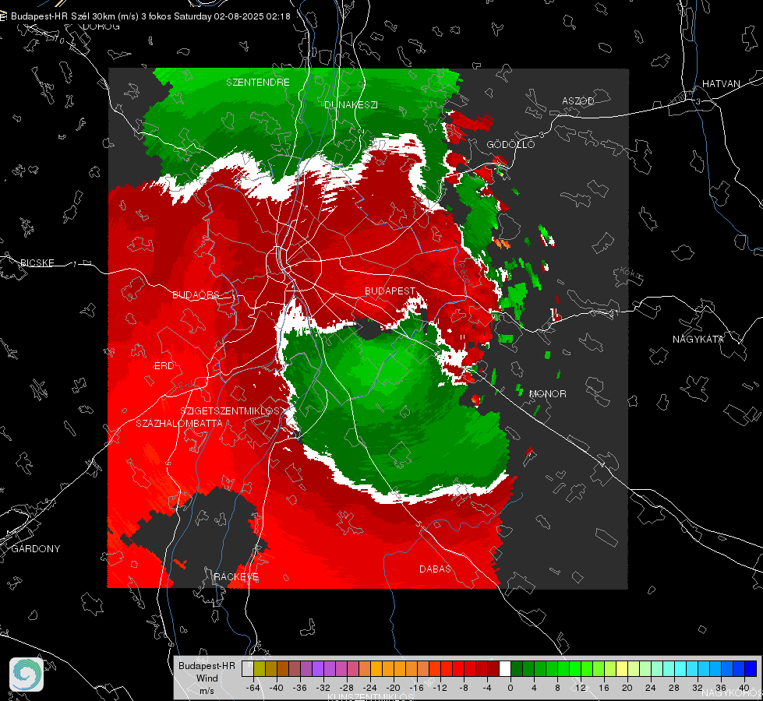Image resolution: width=763 pixels, height=701 pixels.
Task: Click the SZIGETSZENTMIKLÓS map label
Action: pos(230,411)
